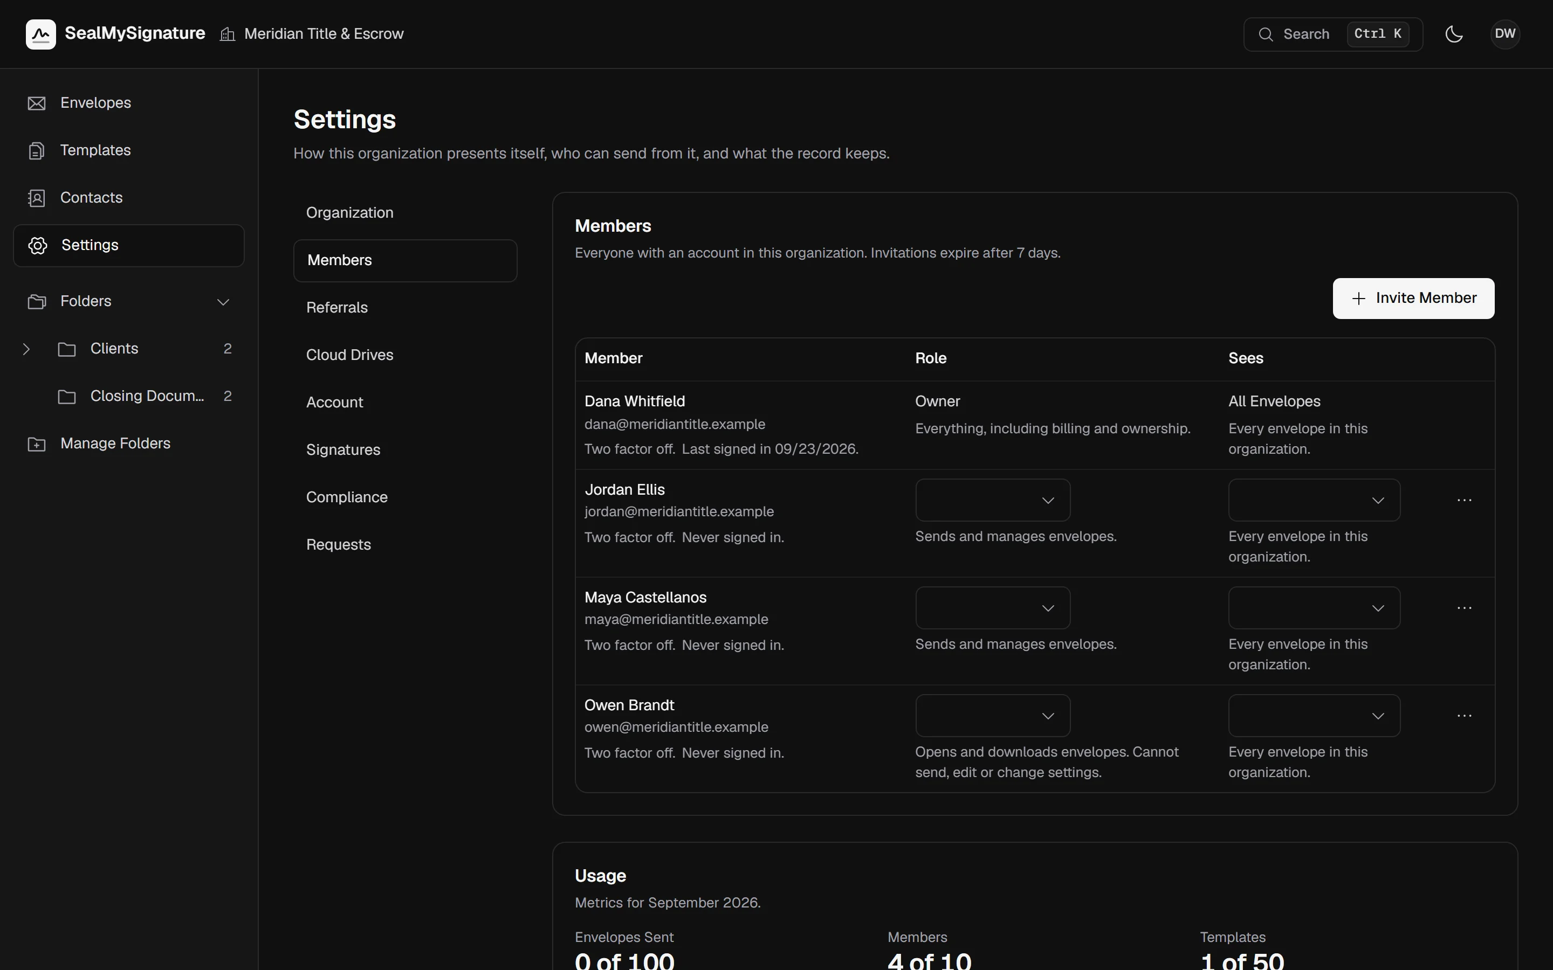Collapse the Folders section chevron
This screenshot has height=970, width=1553.
(223, 302)
